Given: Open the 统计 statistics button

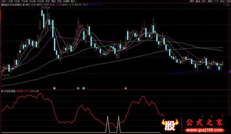Looking at the screenshot, I should (x=204, y=1).
